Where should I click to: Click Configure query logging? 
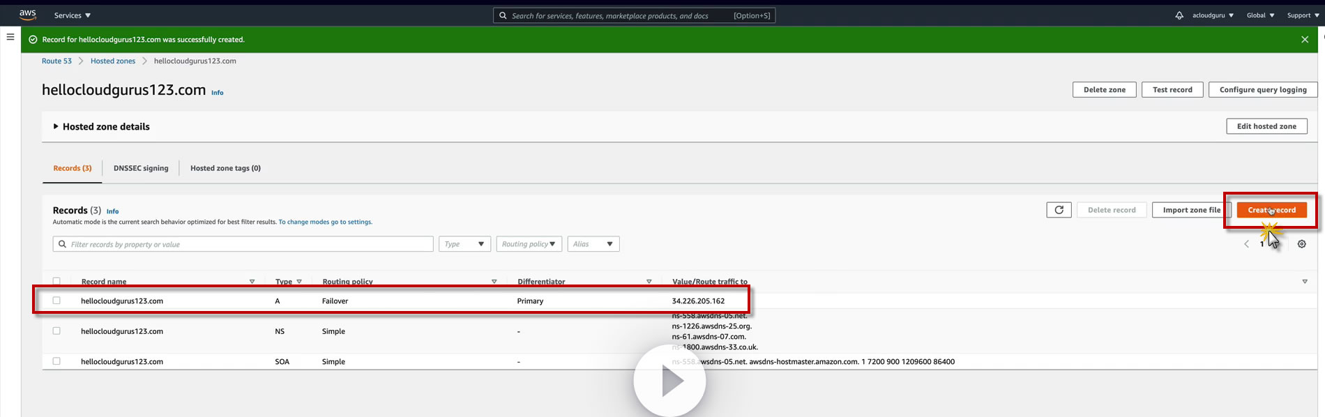click(x=1263, y=90)
